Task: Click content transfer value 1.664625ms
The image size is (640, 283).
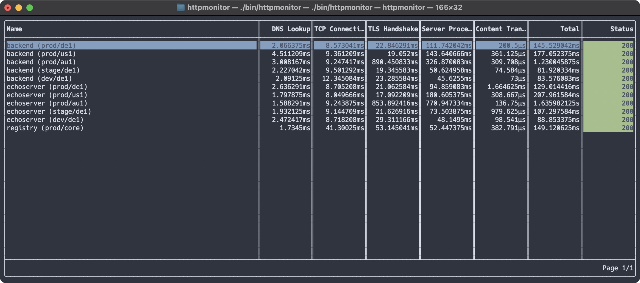Action: (506, 87)
